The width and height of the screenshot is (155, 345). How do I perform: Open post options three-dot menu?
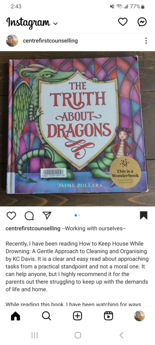[146, 41]
